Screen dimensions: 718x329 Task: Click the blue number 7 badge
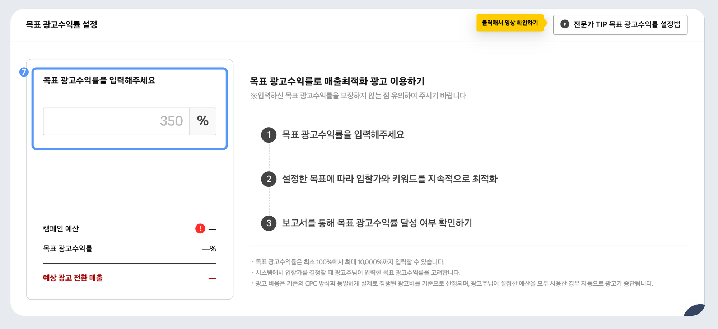24,72
